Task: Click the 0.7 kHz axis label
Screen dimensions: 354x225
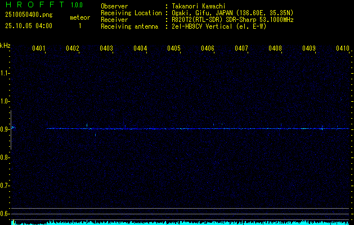Action: coord(5,185)
